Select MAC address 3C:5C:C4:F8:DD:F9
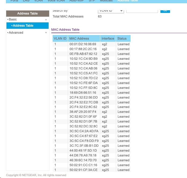Image resolution: width=187 pixels, height=178 pixels. [84, 141]
